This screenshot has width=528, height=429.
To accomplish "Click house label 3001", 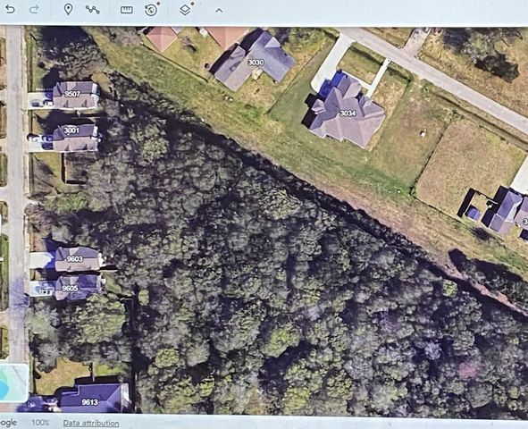I will pyautogui.click(x=71, y=130).
